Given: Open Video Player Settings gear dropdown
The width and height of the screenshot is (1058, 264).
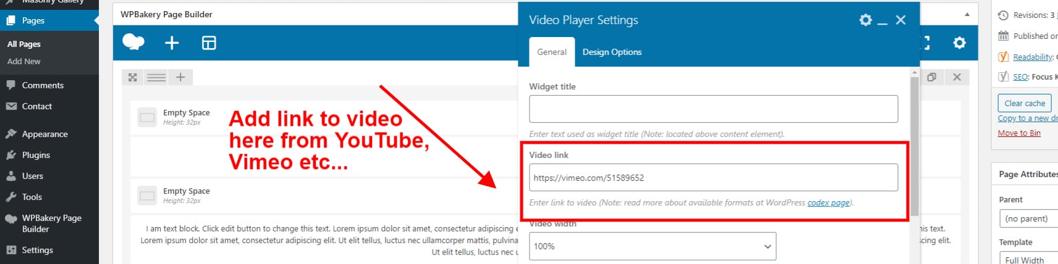Looking at the screenshot, I should 866,20.
